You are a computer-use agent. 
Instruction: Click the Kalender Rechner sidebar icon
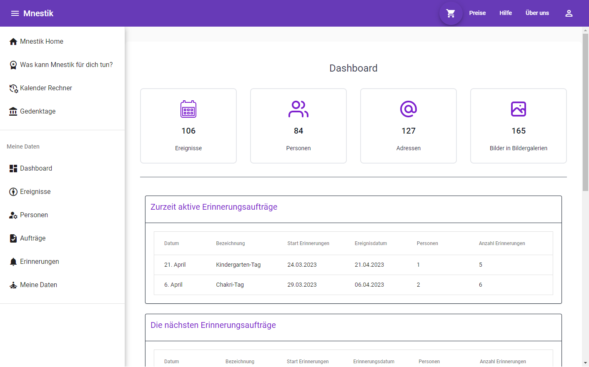coord(13,88)
